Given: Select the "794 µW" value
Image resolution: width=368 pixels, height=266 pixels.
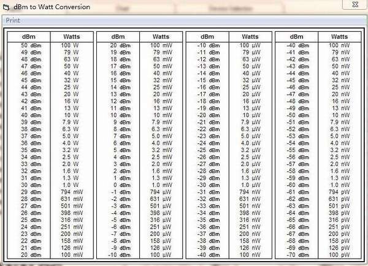Looking at the screenshot, I should point(161,192).
